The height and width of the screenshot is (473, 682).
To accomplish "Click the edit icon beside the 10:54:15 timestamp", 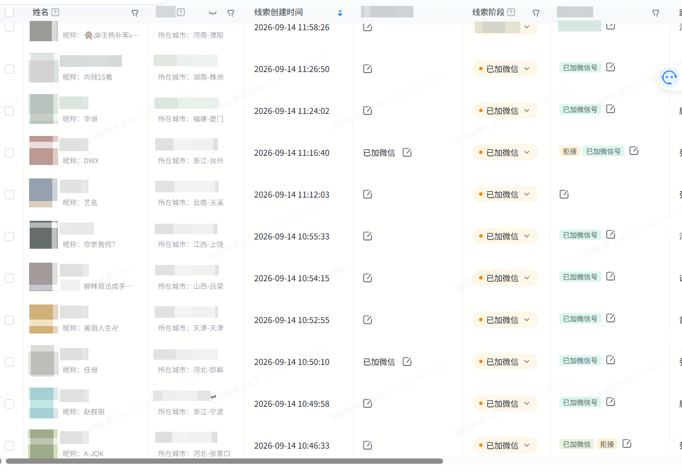I will pos(367,278).
